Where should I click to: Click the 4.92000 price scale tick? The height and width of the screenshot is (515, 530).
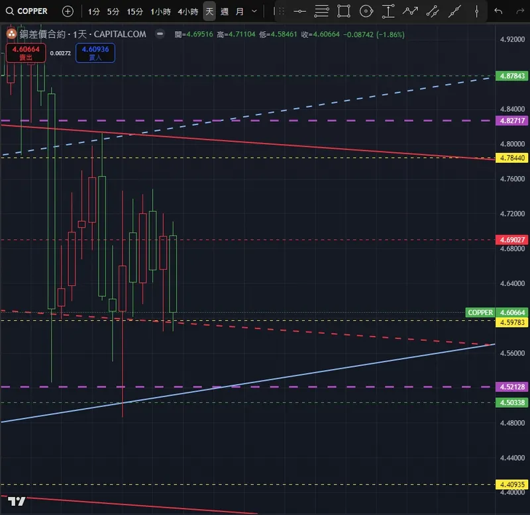pos(512,39)
